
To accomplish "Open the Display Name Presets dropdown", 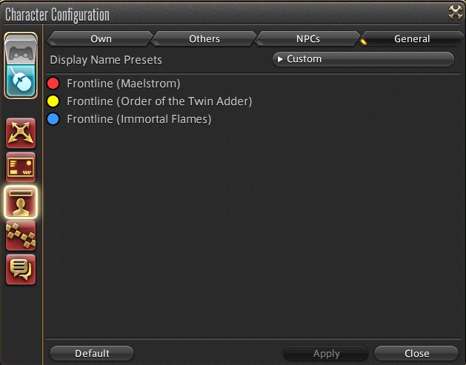I will (x=363, y=59).
